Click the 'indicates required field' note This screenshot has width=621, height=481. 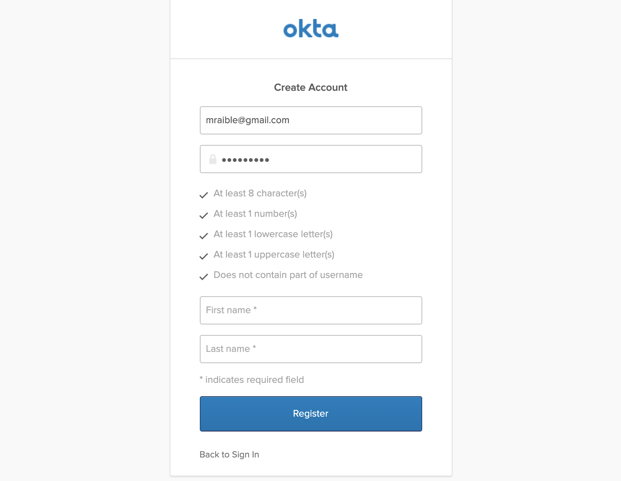254,380
